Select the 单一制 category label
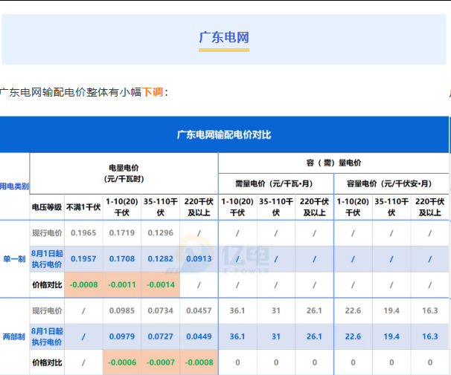The height and width of the screenshot is (375, 451). point(14,259)
